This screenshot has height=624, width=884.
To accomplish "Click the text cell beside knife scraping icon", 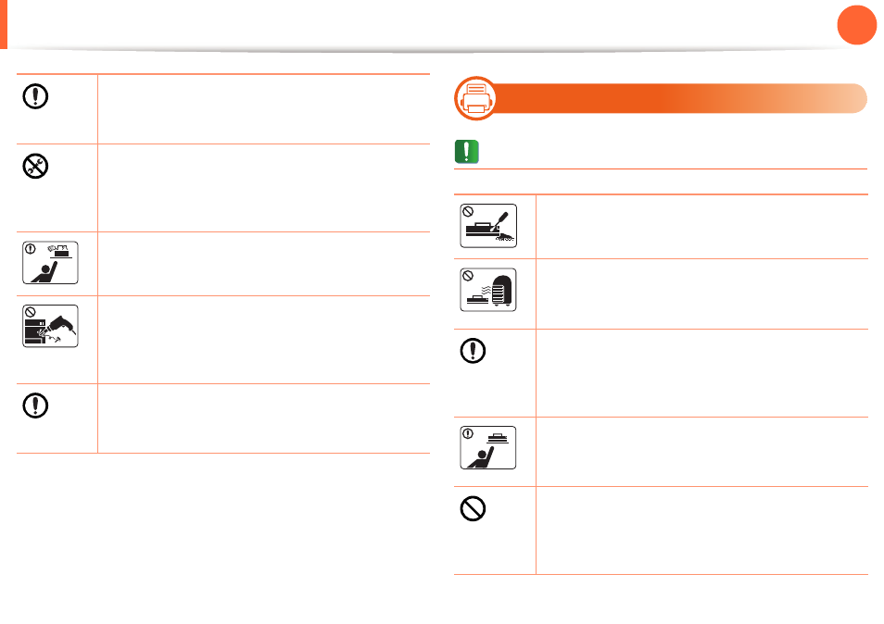I will click(x=701, y=227).
